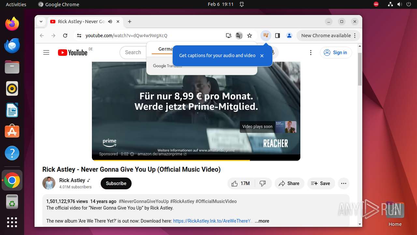Open Files manager from the dock

[x=12, y=67]
